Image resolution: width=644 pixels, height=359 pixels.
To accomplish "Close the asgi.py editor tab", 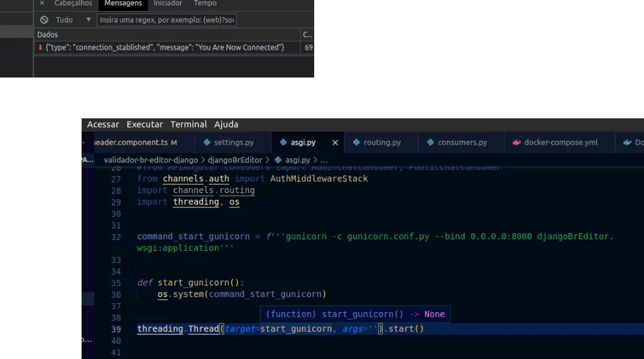I will (335, 143).
